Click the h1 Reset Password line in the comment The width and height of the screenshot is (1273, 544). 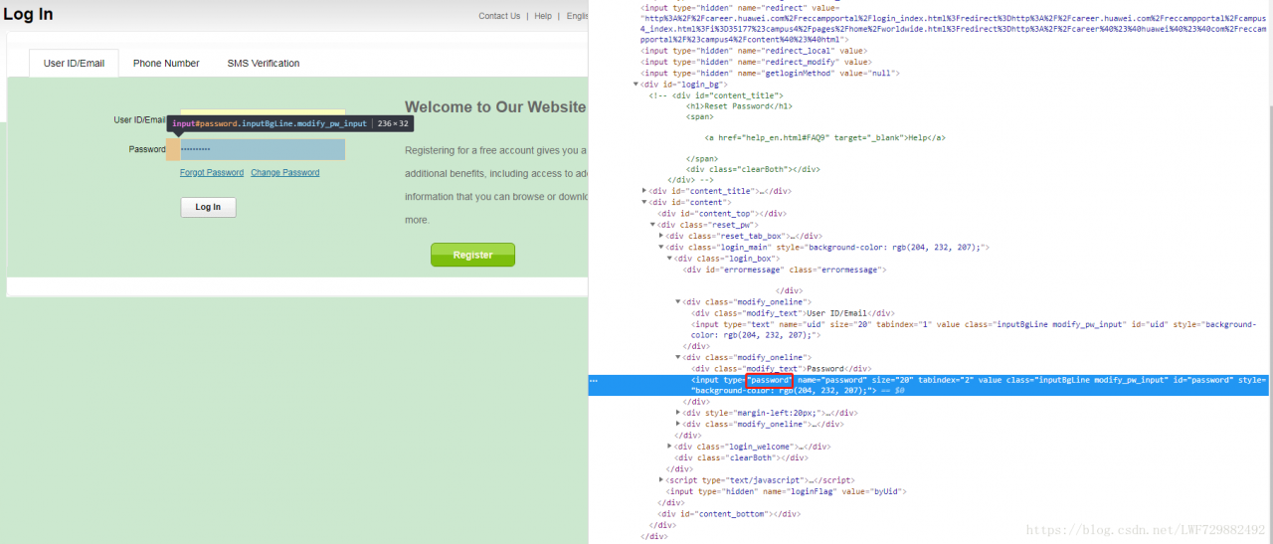(x=740, y=105)
